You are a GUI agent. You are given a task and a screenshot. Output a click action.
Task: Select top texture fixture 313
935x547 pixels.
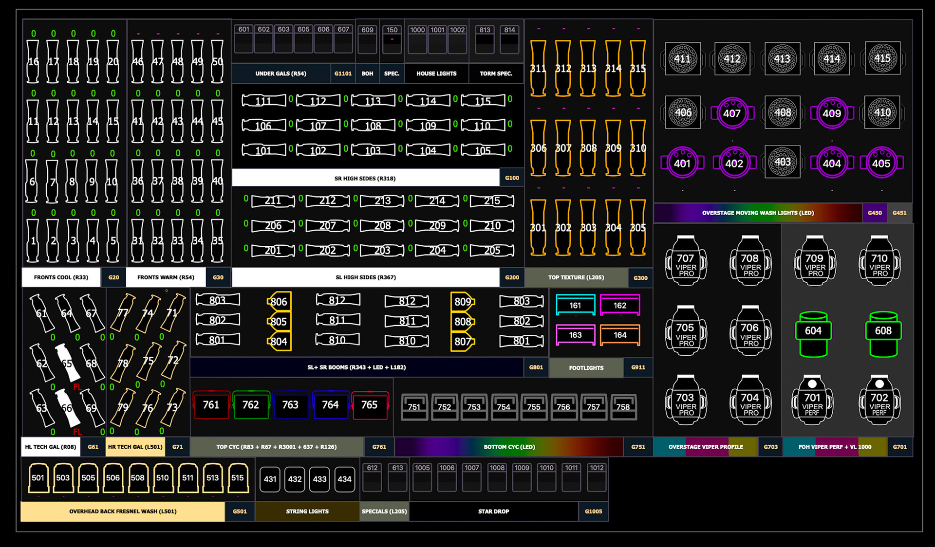pyautogui.click(x=588, y=68)
